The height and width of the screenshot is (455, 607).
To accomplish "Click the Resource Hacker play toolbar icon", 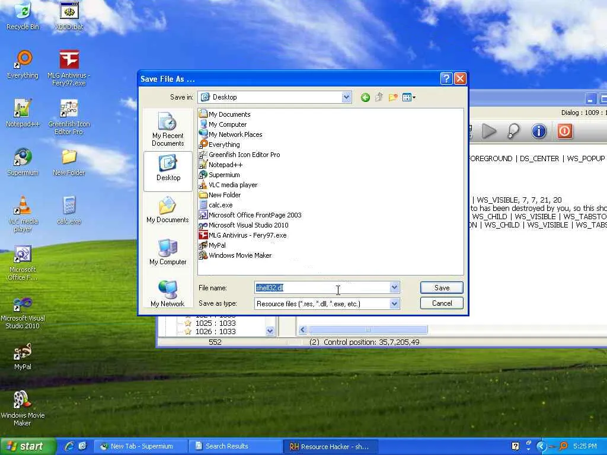I will click(489, 131).
